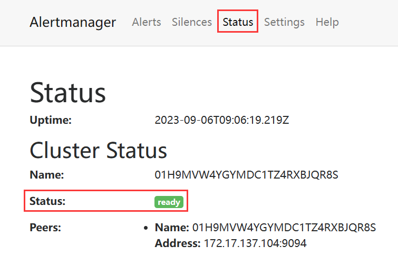Click the peer address 172.17.137.104:9094
This screenshot has width=398, height=256.
[x=255, y=243]
